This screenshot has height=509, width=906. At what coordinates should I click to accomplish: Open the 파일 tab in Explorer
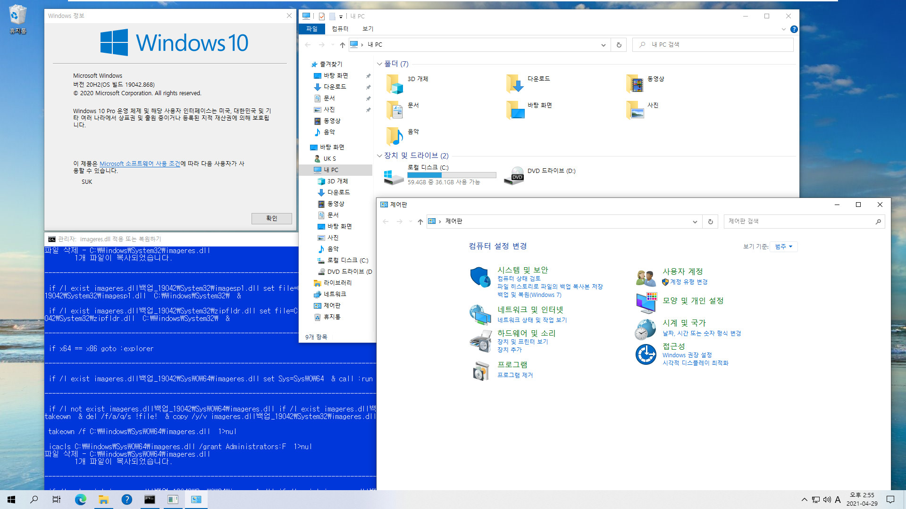pyautogui.click(x=312, y=29)
